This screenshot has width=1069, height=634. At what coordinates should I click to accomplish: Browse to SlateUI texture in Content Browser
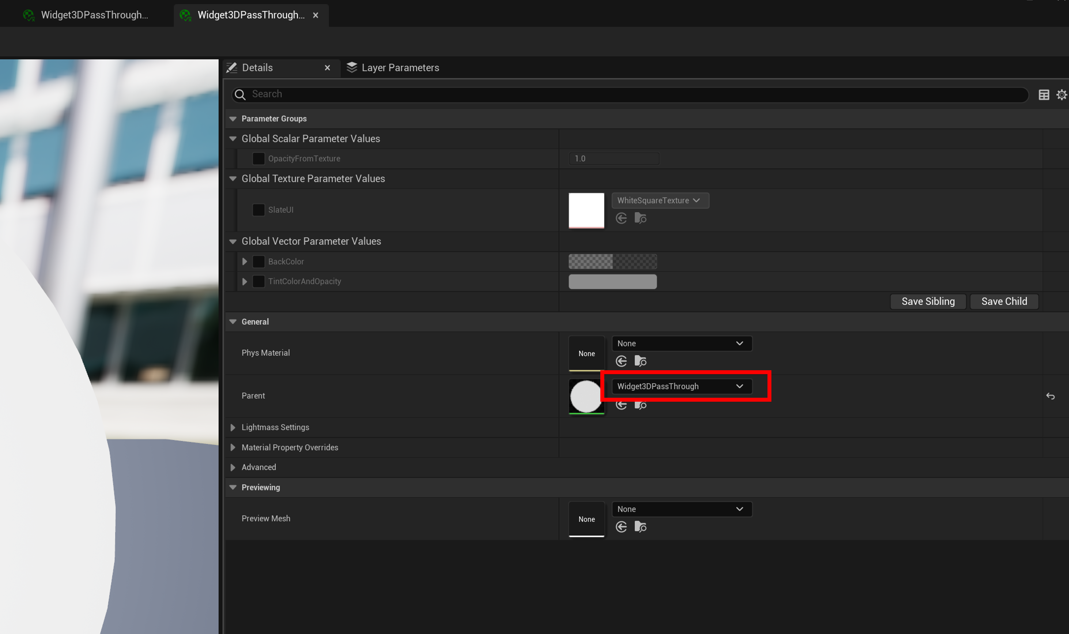(x=641, y=218)
